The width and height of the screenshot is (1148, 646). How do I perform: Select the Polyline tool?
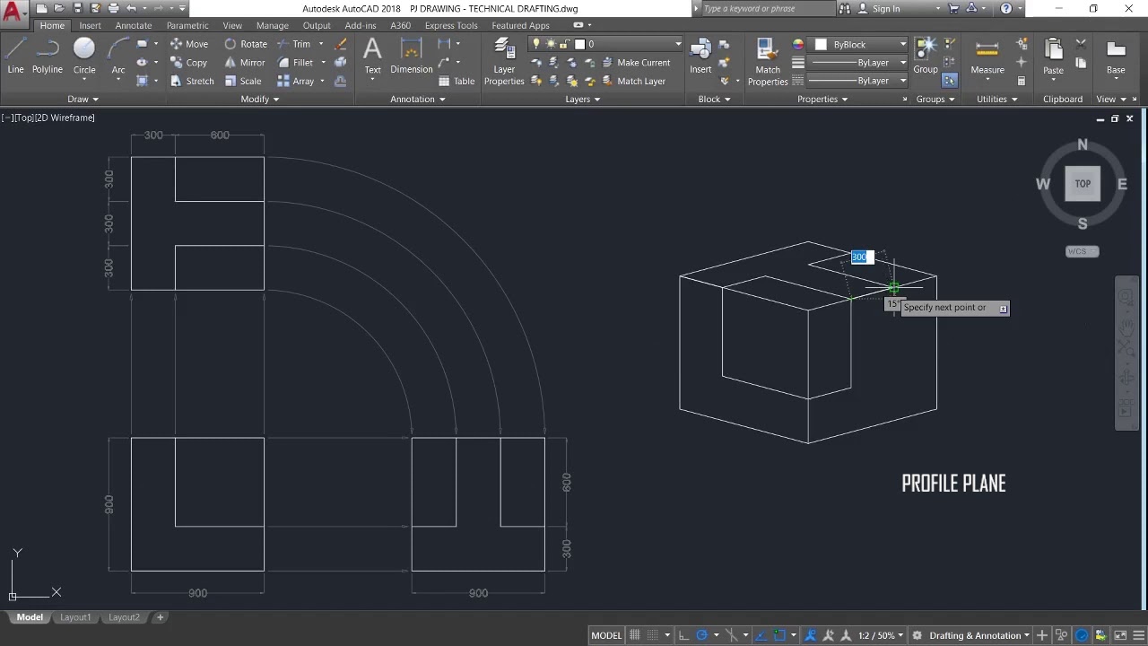pyautogui.click(x=48, y=56)
